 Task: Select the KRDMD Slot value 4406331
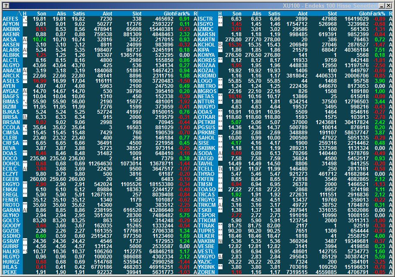(326, 76)
